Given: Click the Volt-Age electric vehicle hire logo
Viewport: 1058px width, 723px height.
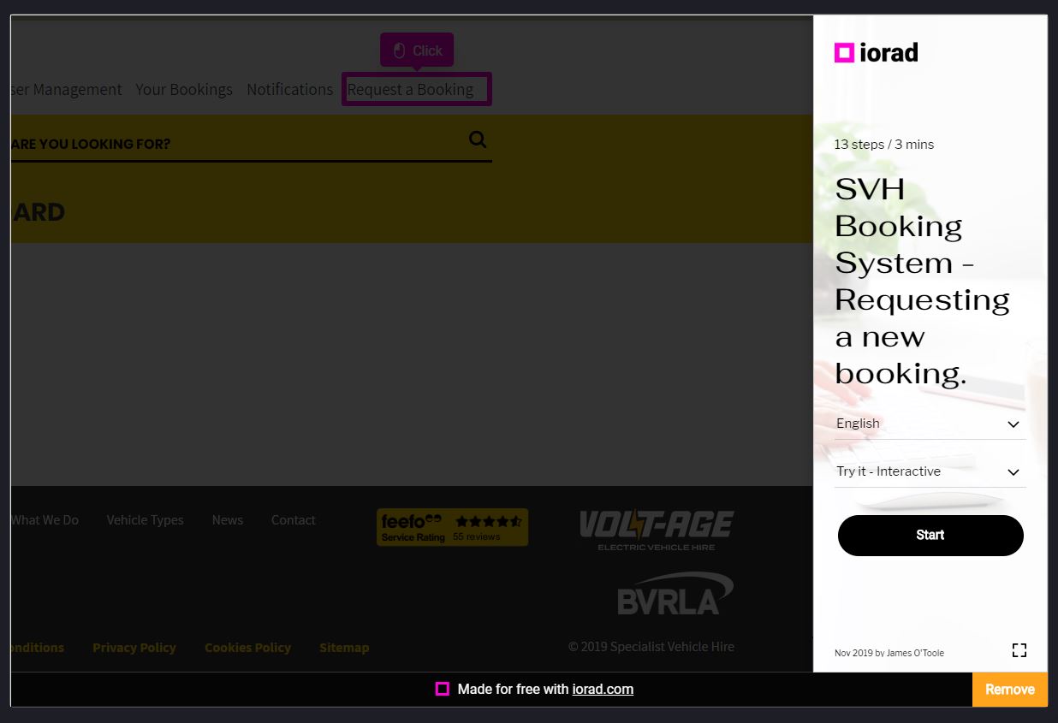Looking at the screenshot, I should [x=656, y=530].
